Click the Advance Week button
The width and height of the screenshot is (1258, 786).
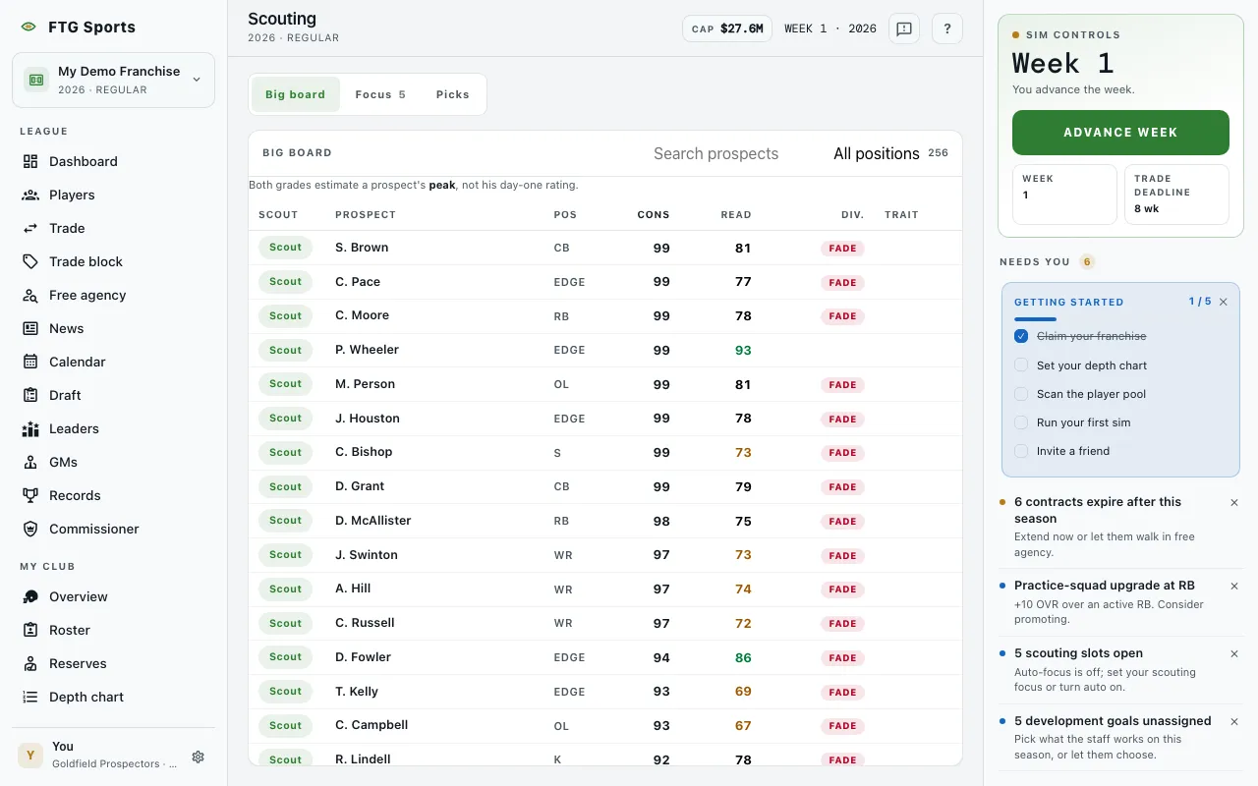(1120, 133)
